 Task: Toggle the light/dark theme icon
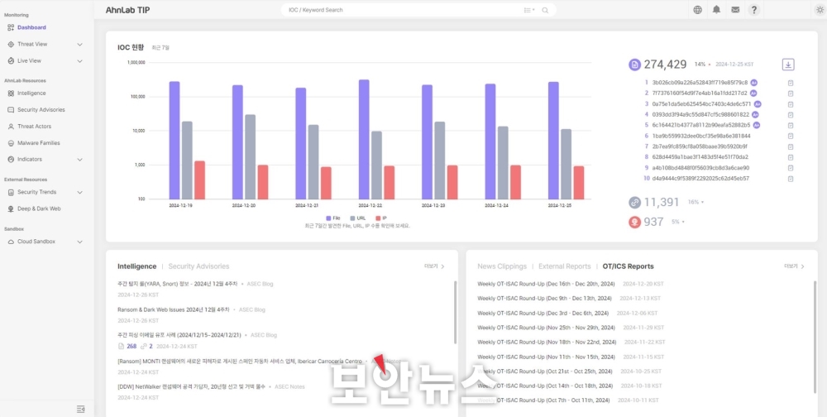click(819, 9)
